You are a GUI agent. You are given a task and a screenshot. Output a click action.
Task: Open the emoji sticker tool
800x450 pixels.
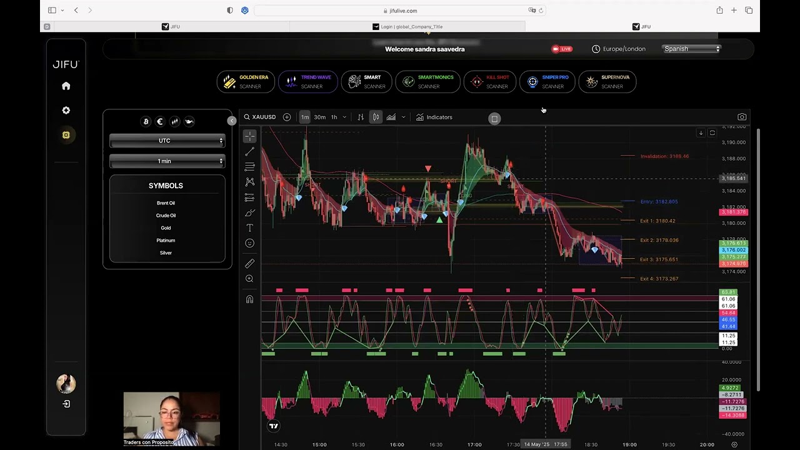[249, 243]
